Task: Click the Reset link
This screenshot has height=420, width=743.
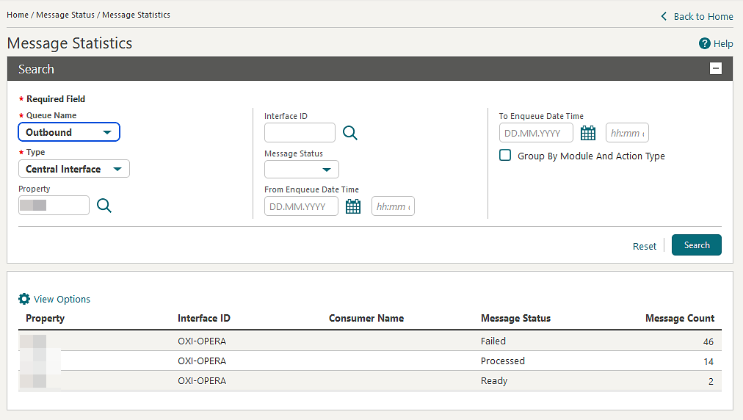Action: click(645, 246)
